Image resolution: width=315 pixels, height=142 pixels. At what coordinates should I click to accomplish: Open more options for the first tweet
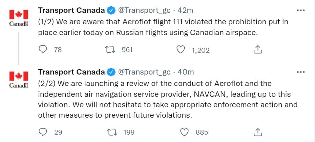tap(300, 10)
